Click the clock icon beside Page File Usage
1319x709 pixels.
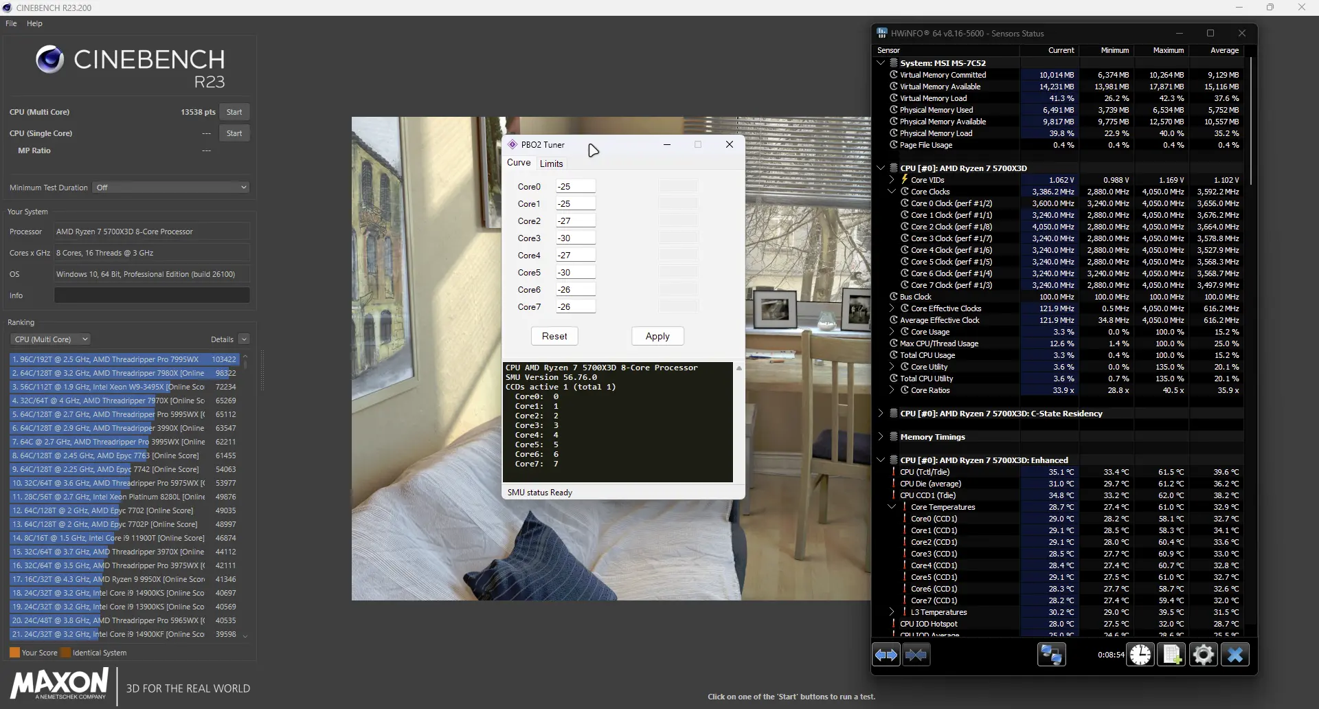(x=894, y=145)
